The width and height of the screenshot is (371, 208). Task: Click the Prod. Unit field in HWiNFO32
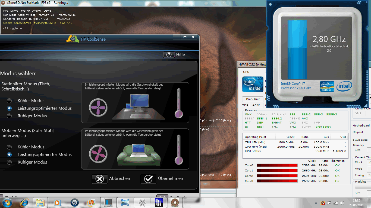click(253, 99)
